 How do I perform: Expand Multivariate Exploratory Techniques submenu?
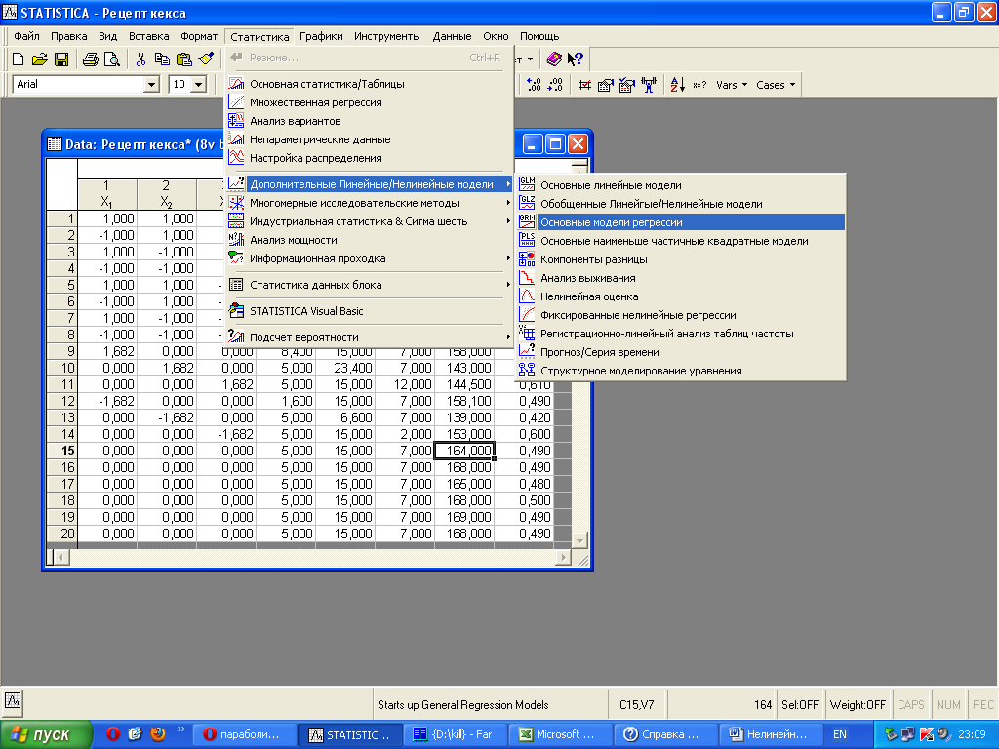pyautogui.click(x=370, y=203)
